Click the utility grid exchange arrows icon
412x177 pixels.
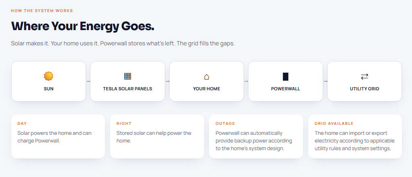click(x=365, y=77)
